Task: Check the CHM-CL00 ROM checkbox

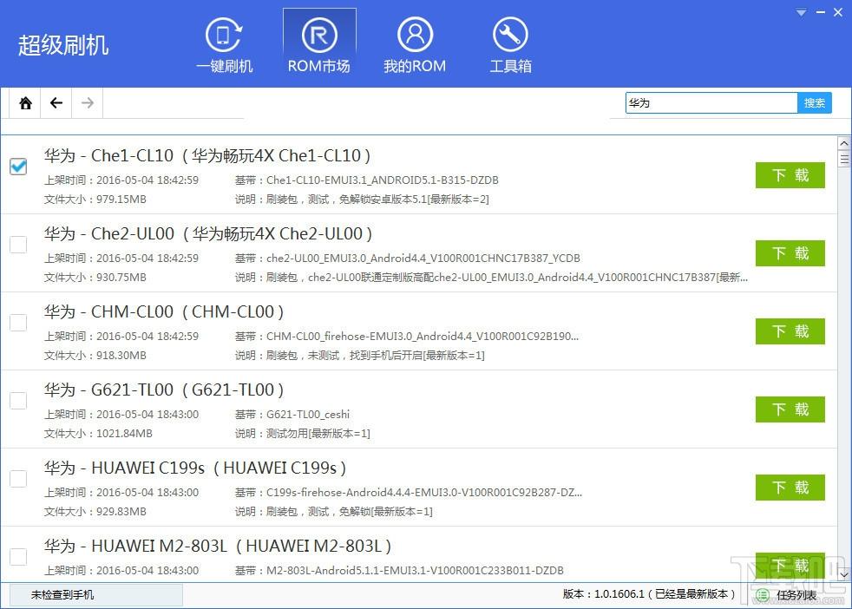Action: click(x=18, y=323)
